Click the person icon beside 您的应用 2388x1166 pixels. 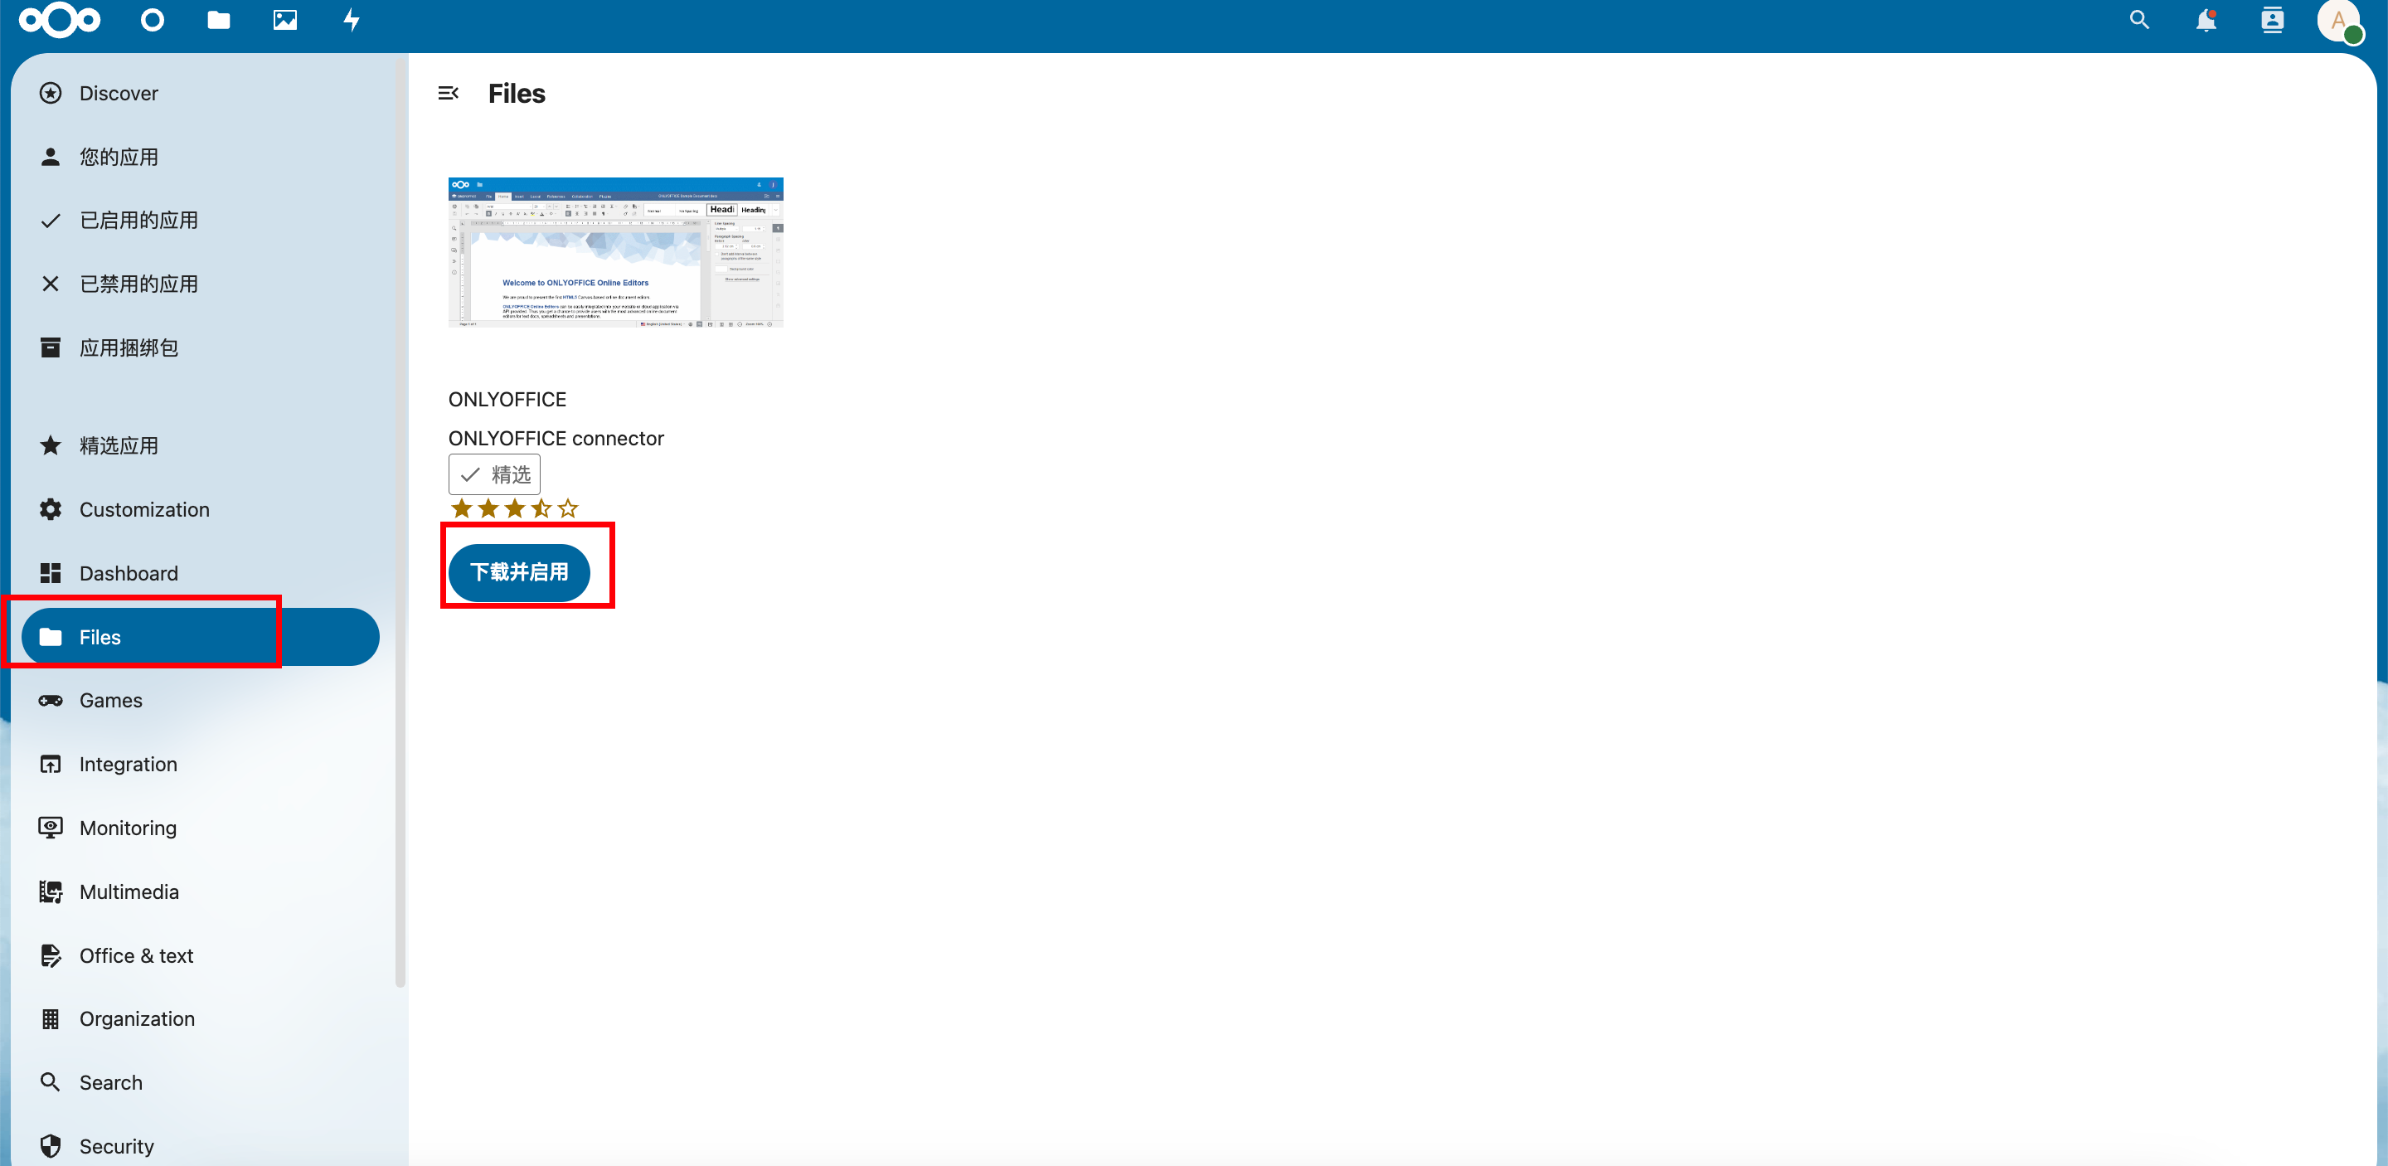pyautogui.click(x=51, y=157)
